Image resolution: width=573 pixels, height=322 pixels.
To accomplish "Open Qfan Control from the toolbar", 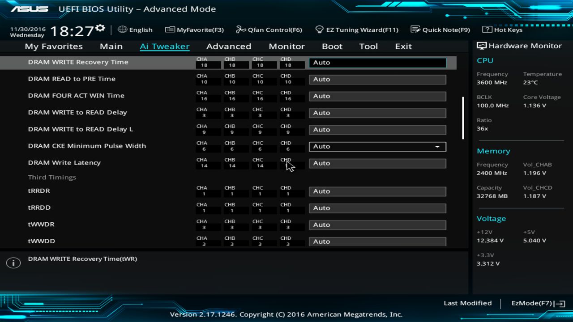I will [269, 30].
